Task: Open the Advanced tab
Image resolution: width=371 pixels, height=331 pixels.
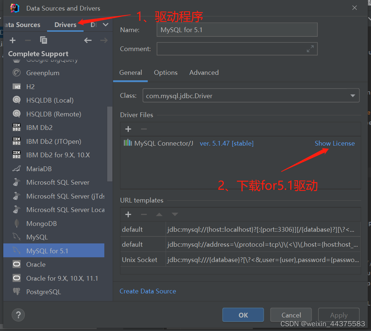Action: tap(204, 73)
